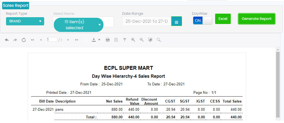The width and height of the screenshot is (284, 123).
Task: Export the report with Excel button
Action: tap(223, 19)
